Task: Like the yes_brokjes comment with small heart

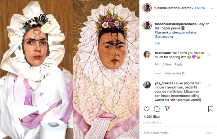Action: click(209, 85)
